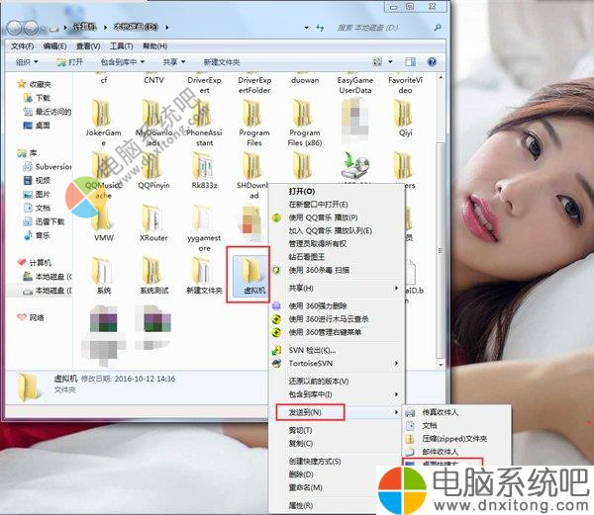Screen dimensions: 594x515
Task: Select the SHDownload folder
Action: (x=252, y=176)
